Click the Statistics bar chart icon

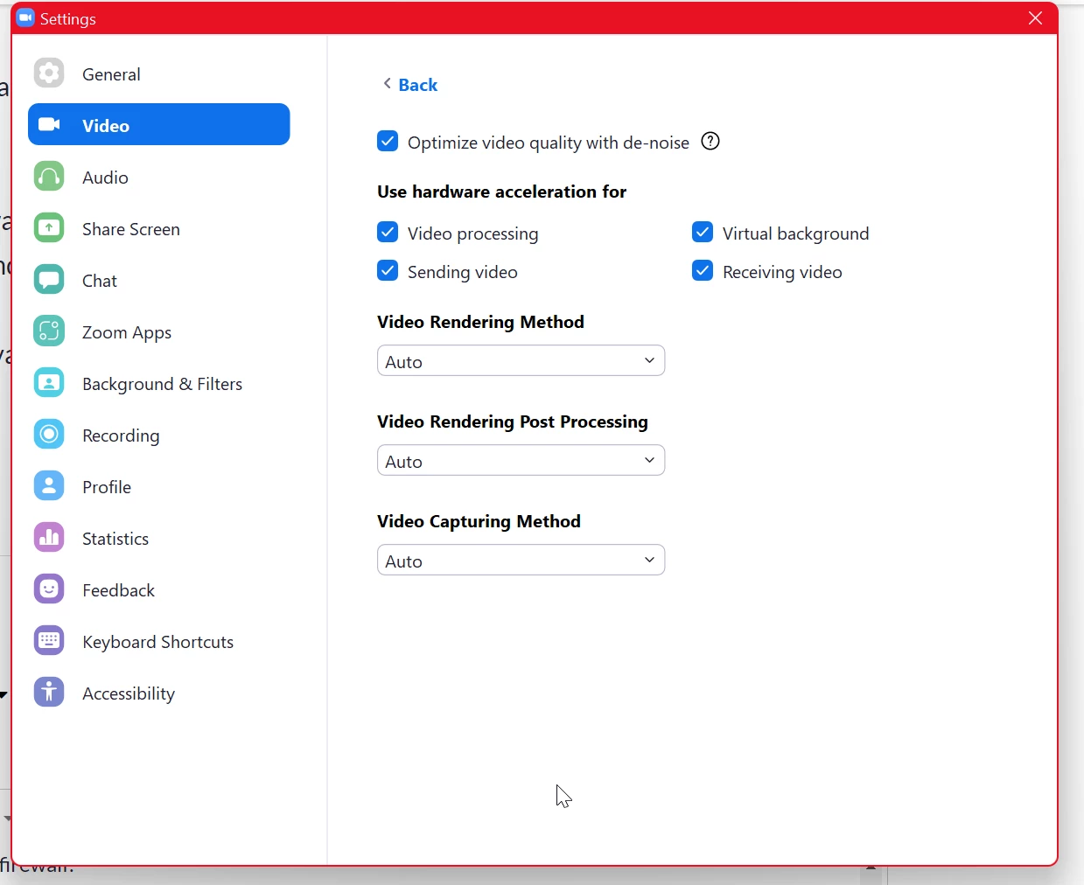pos(49,537)
